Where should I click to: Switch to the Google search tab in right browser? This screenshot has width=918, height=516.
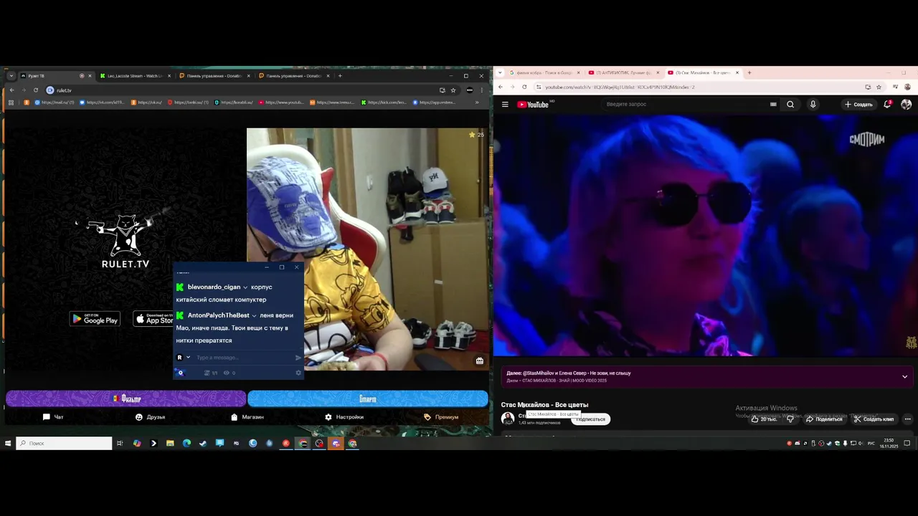click(544, 72)
